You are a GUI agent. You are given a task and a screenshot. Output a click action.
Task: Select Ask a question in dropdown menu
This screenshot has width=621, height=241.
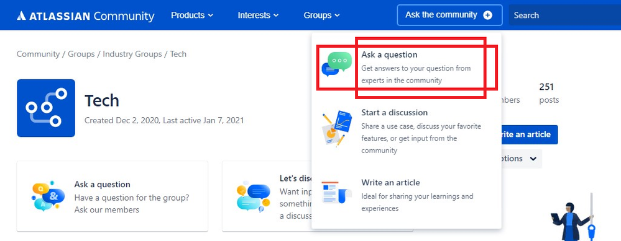[x=407, y=68]
